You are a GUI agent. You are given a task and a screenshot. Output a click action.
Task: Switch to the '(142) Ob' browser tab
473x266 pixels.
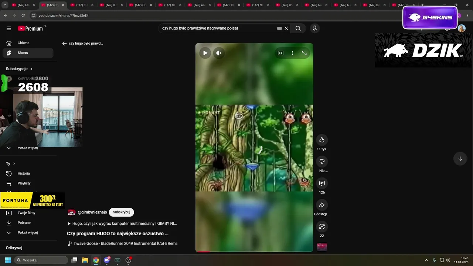(x=140, y=5)
